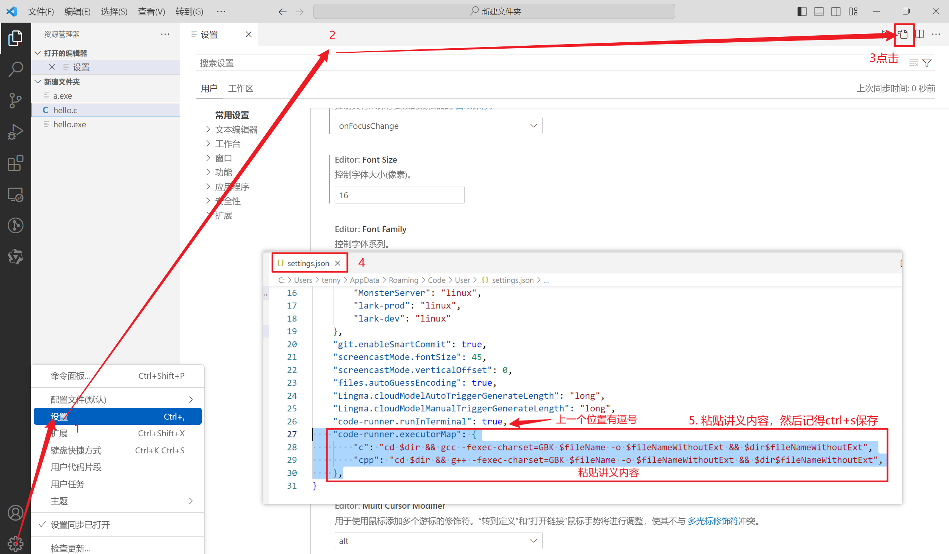This screenshot has height=554, width=949.
Task: Click the 搜索设置 search field
Action: tap(527, 63)
